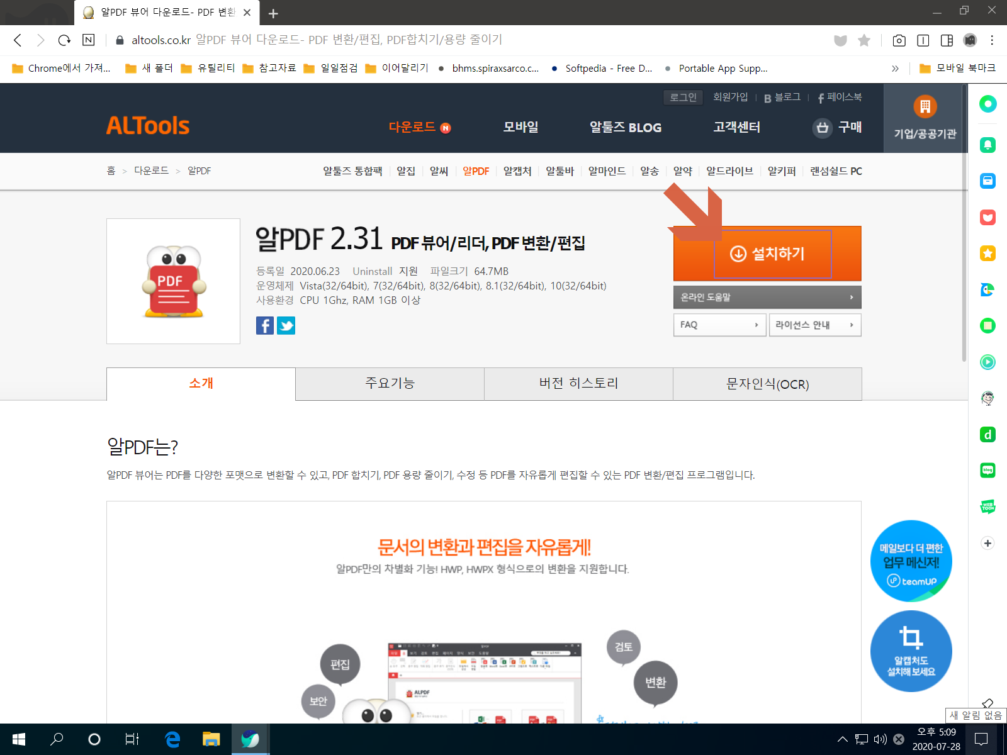Add a sidebar item with the plus icon

987,543
